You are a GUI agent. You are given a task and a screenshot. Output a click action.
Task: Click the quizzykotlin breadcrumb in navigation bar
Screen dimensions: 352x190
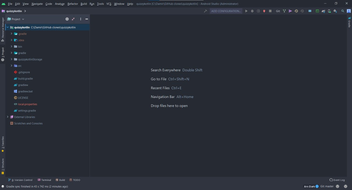pos(14,11)
